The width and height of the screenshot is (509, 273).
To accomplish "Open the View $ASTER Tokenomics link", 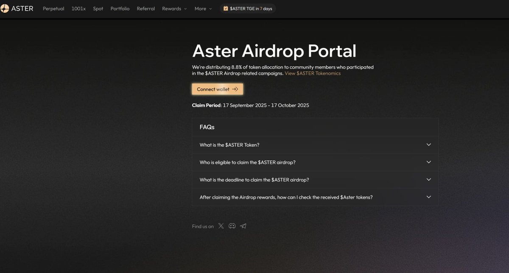I will tap(313, 73).
